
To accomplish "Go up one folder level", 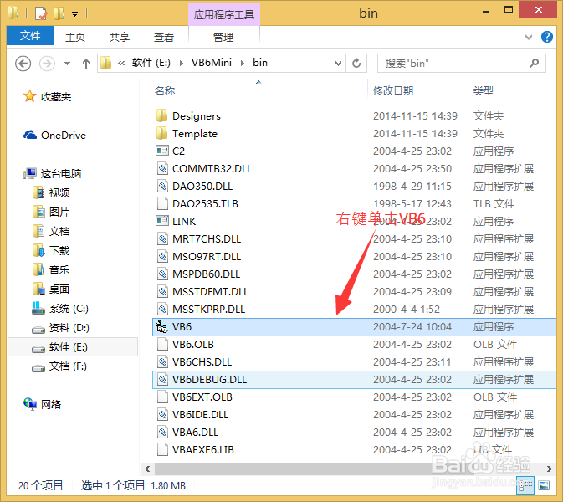I will coord(86,64).
